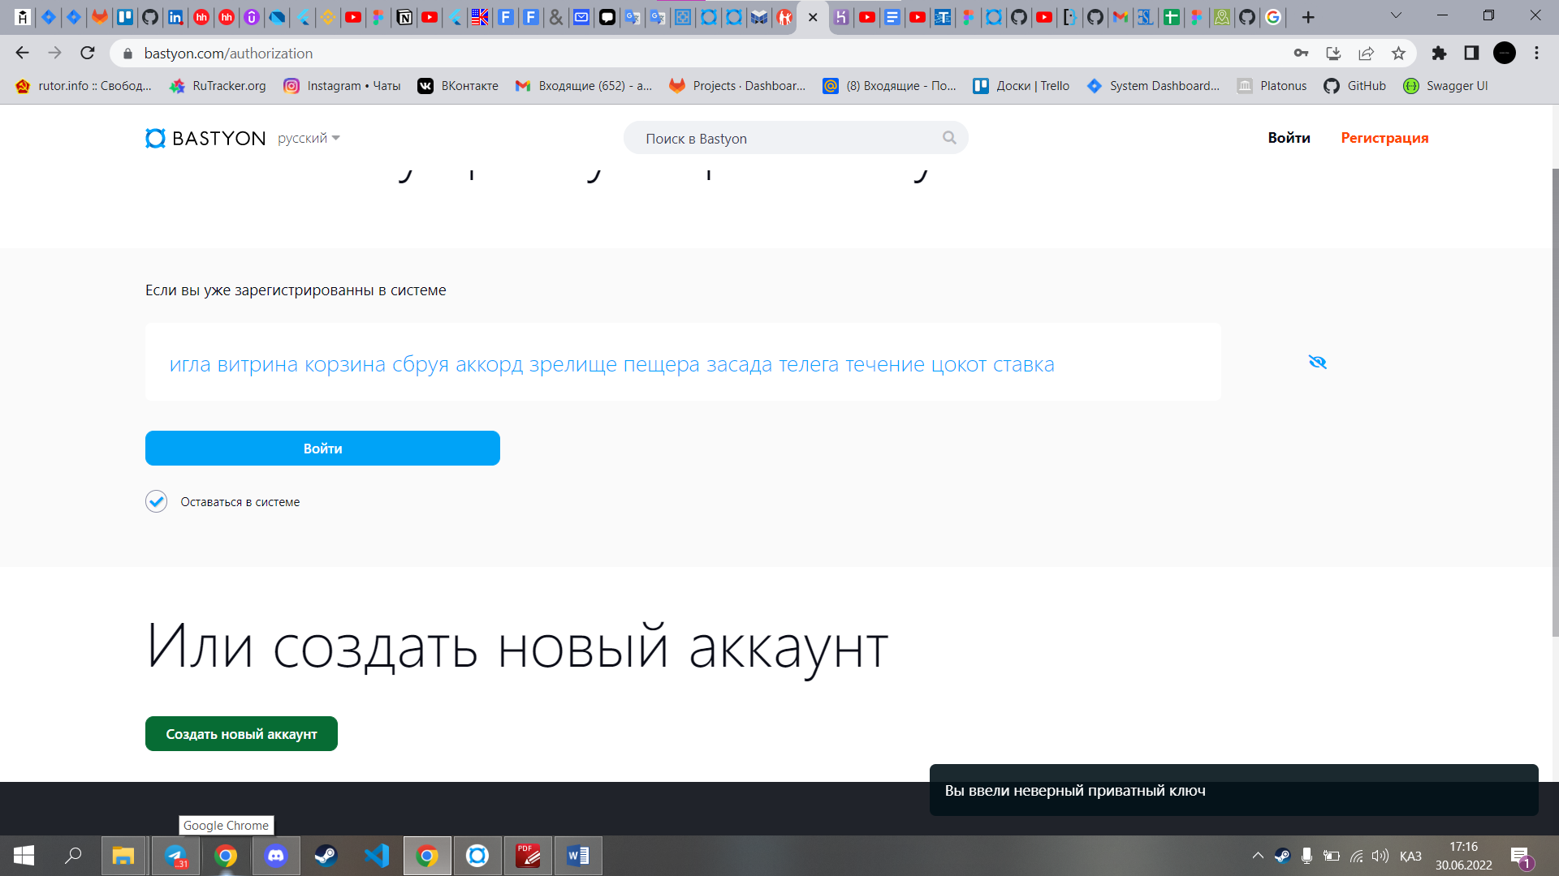Toggle the private key visibility eye icon
Screen dimensions: 1559x876
[x=1317, y=362]
